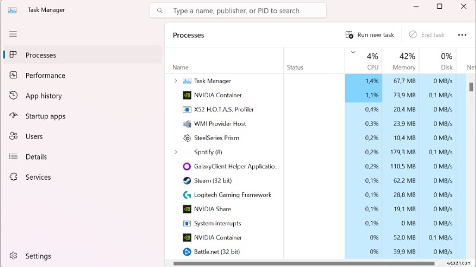Select the WMI Provider Host row name
This screenshot has width=476, height=267.
pyautogui.click(x=220, y=123)
